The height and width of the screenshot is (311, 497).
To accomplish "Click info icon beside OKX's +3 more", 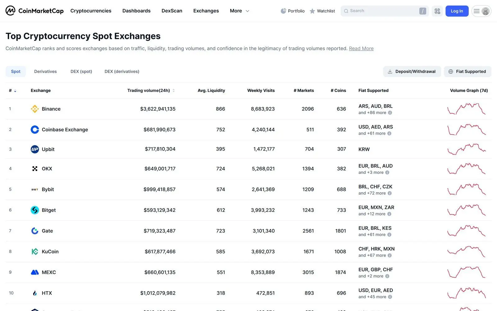I will coord(387,172).
